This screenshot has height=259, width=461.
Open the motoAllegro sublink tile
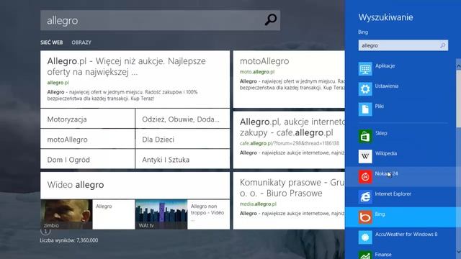point(88,140)
